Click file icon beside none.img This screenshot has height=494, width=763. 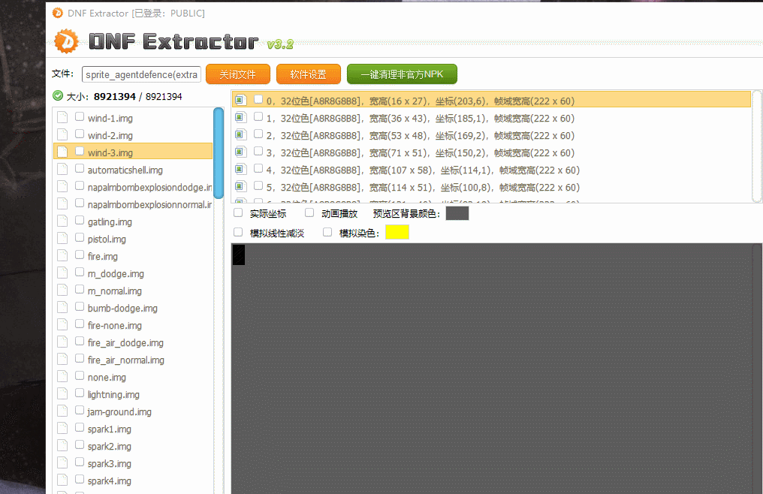click(62, 377)
